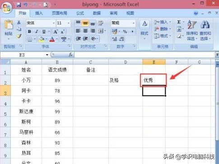Click AutoSum sigma icon

179,22
